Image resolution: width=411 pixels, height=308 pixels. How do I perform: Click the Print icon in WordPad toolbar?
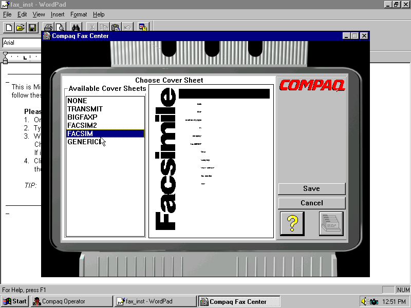pyautogui.click(x=48, y=27)
